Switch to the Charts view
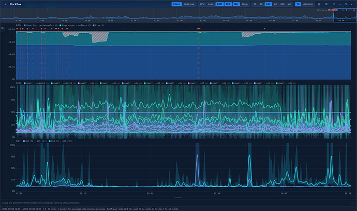This screenshot has width=357, height=211. (176, 4)
